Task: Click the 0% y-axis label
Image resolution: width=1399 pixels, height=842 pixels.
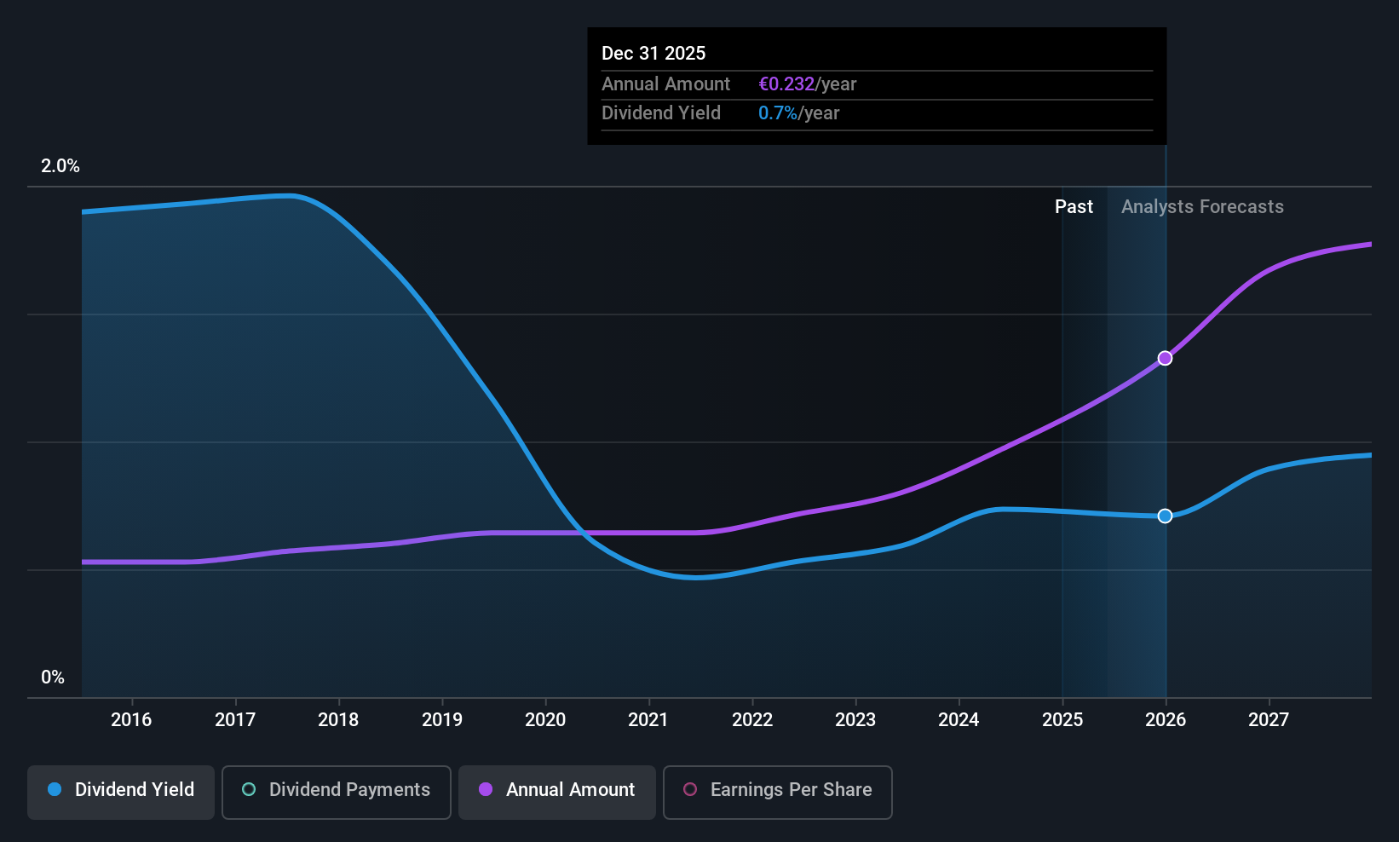Action: click(53, 678)
